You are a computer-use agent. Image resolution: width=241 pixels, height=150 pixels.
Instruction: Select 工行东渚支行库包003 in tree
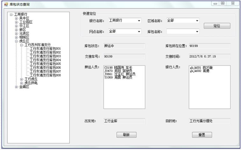point(45,56)
